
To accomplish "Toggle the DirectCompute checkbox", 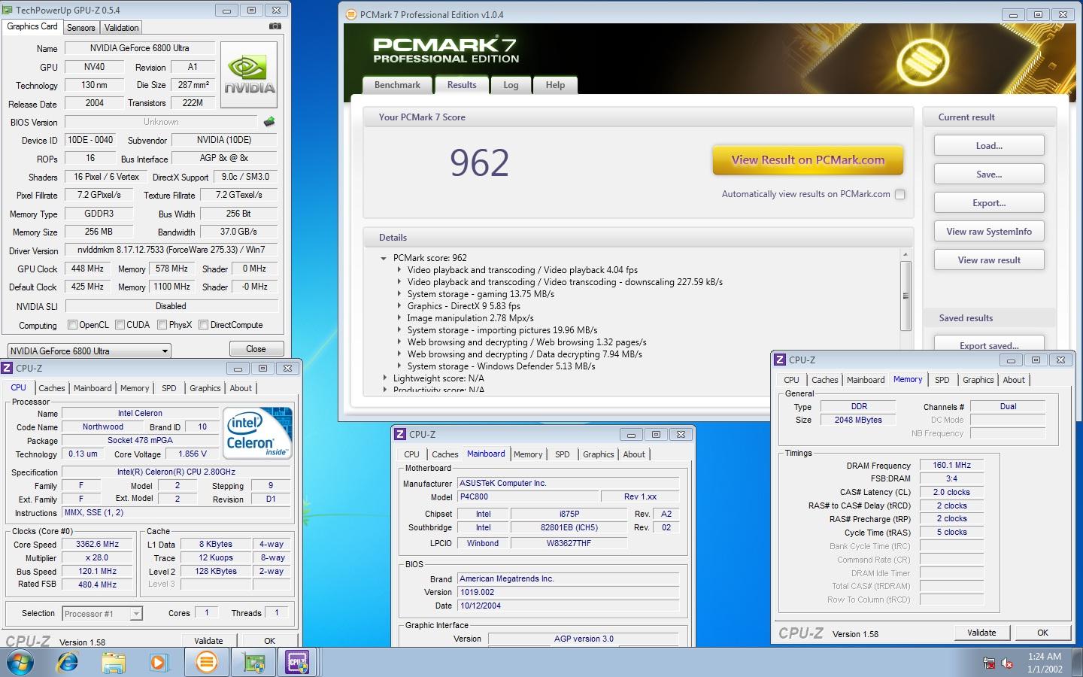I will point(203,325).
